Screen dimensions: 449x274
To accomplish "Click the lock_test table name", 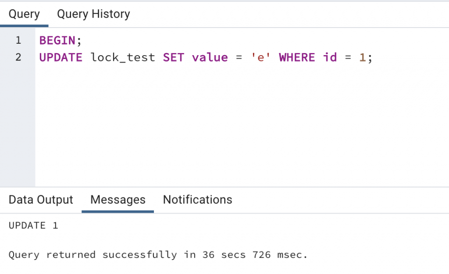I will pyautogui.click(x=123, y=57).
